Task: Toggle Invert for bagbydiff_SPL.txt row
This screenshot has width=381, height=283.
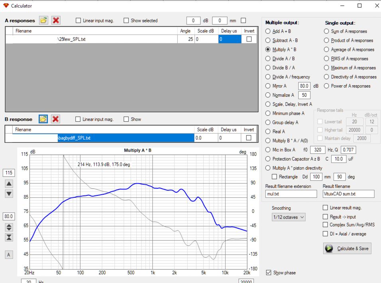Action: pos(249,138)
